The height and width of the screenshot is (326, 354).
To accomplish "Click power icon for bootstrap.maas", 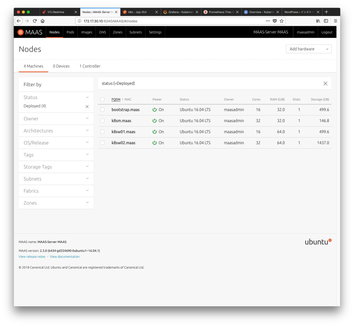I will pos(155,109).
